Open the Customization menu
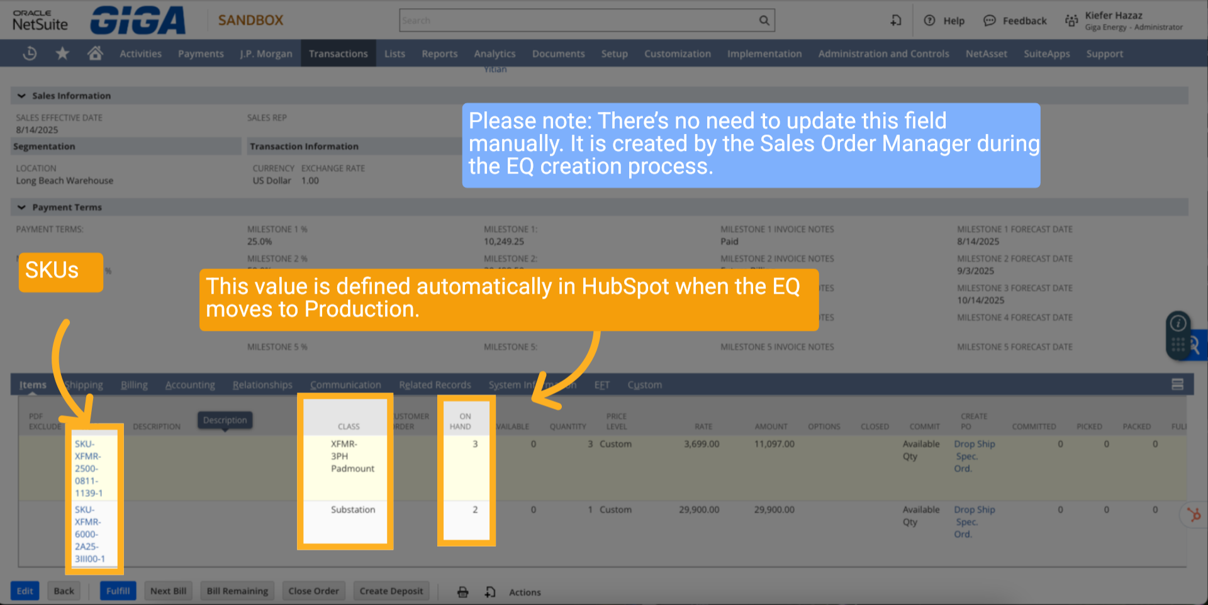This screenshot has width=1208, height=605. point(678,53)
